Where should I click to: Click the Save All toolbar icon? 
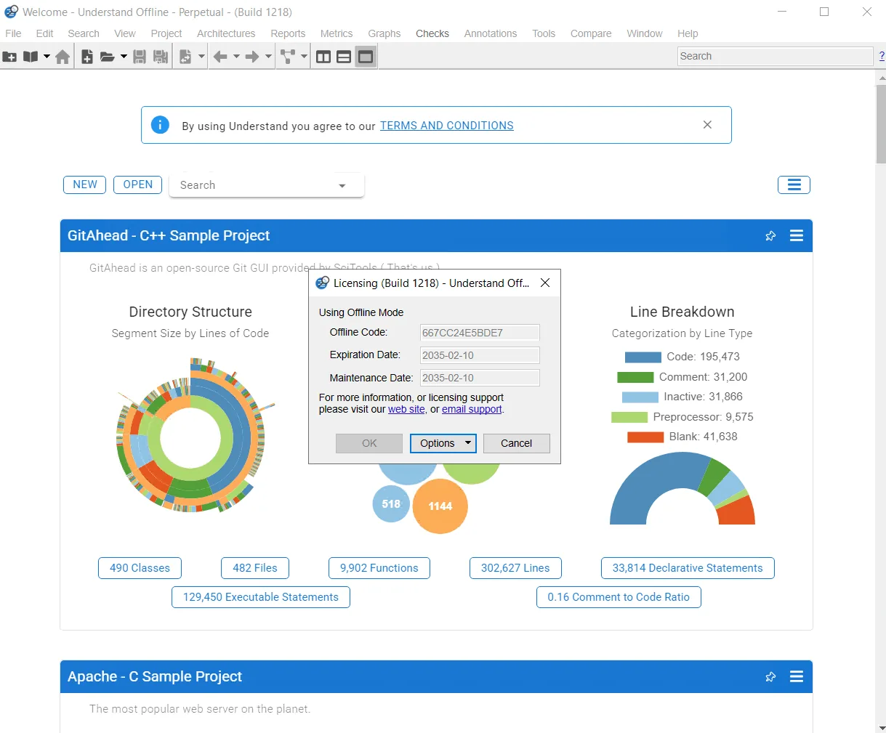pyautogui.click(x=161, y=57)
